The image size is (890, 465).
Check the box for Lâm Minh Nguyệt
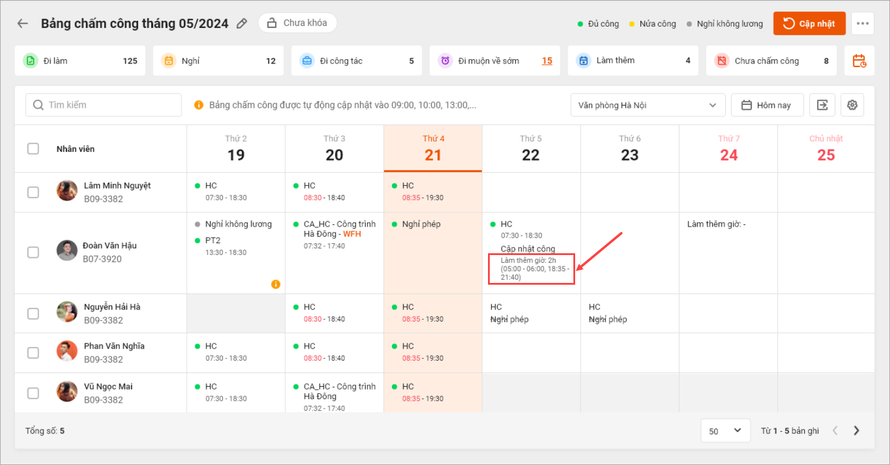click(33, 192)
